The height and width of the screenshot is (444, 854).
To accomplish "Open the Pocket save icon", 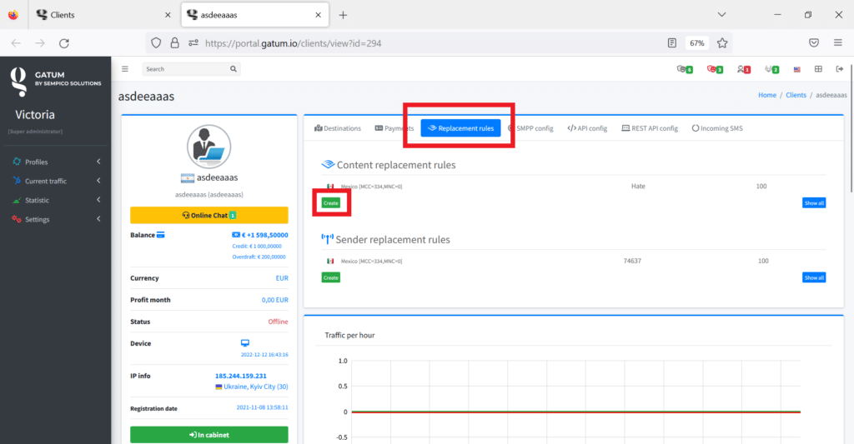I will (x=814, y=43).
